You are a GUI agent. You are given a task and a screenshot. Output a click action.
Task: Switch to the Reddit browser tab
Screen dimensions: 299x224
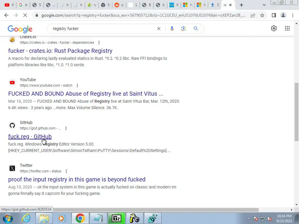(119, 5)
